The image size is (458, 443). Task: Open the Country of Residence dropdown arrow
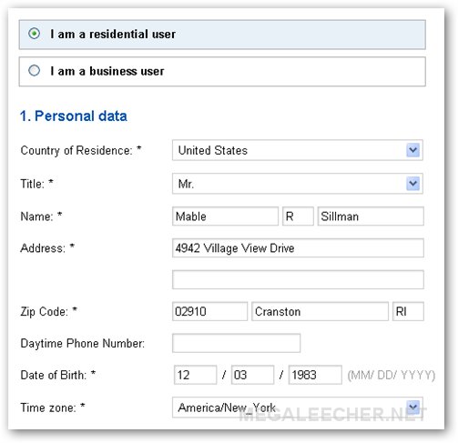412,150
